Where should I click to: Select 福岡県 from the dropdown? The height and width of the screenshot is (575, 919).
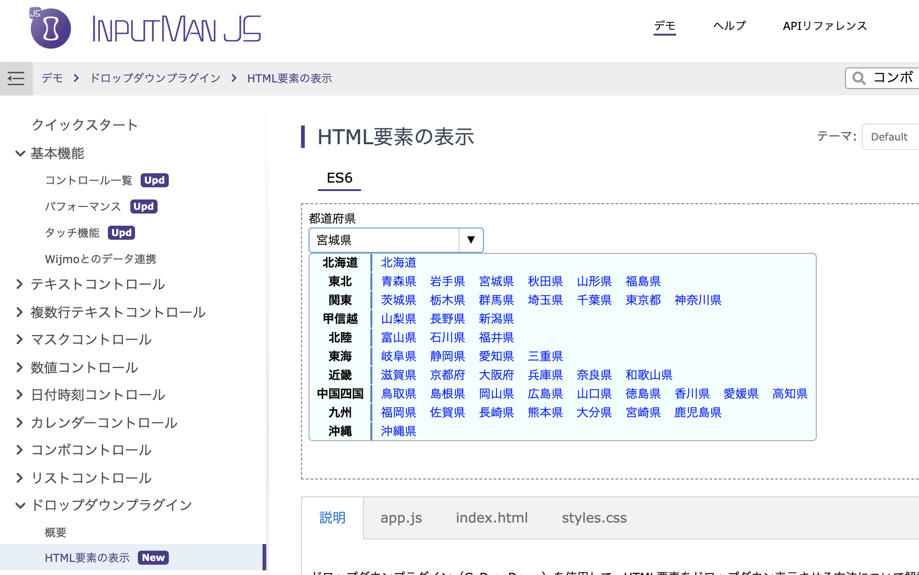point(399,413)
